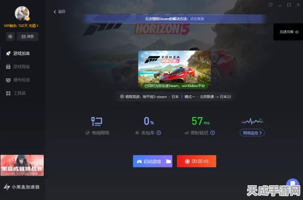Click the refresh icon in title bar

click(270, 5)
